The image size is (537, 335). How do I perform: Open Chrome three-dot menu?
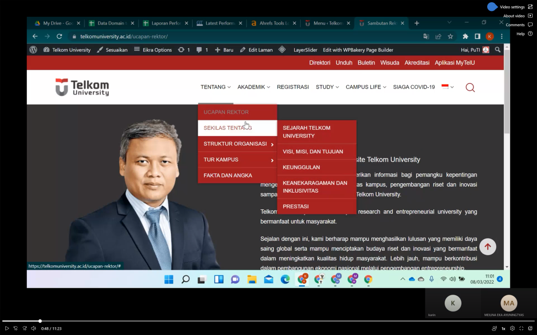502,36
